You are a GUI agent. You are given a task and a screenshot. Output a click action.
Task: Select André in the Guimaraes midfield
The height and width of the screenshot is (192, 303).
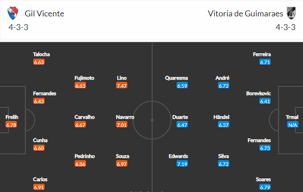(222, 78)
